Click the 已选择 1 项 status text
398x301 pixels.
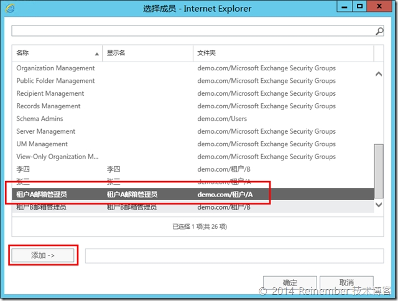click(x=200, y=226)
